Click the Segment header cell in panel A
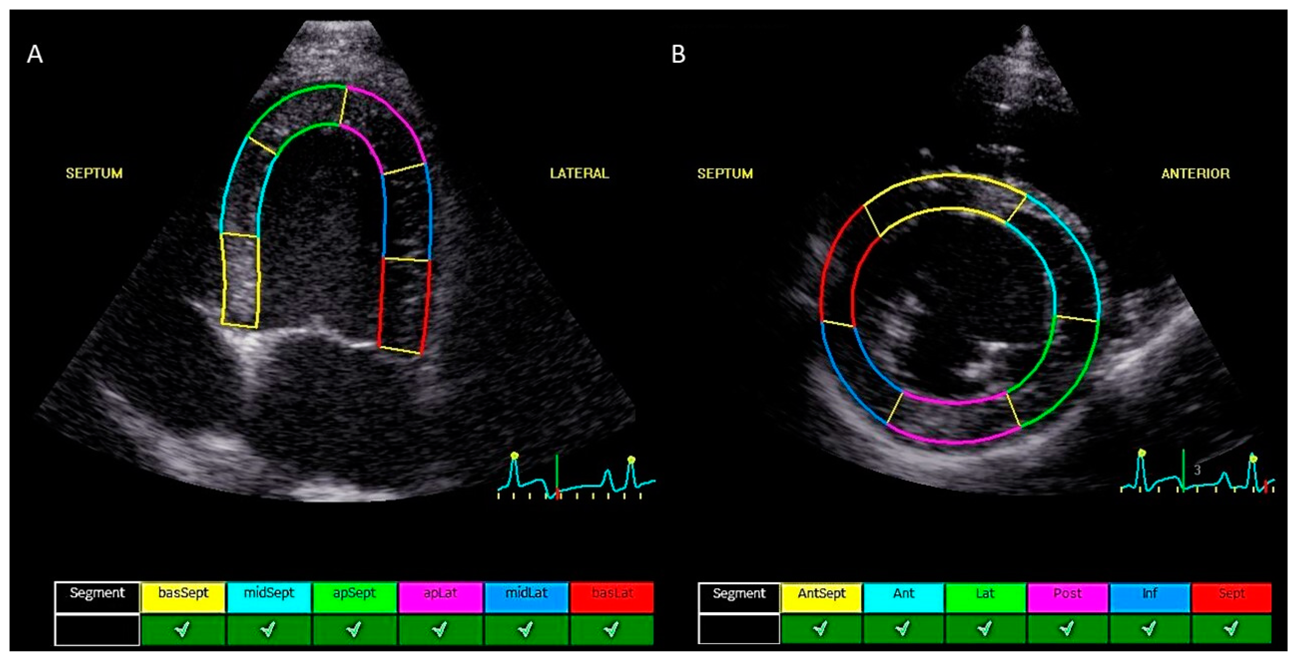The height and width of the screenshot is (664, 1299). (97, 597)
